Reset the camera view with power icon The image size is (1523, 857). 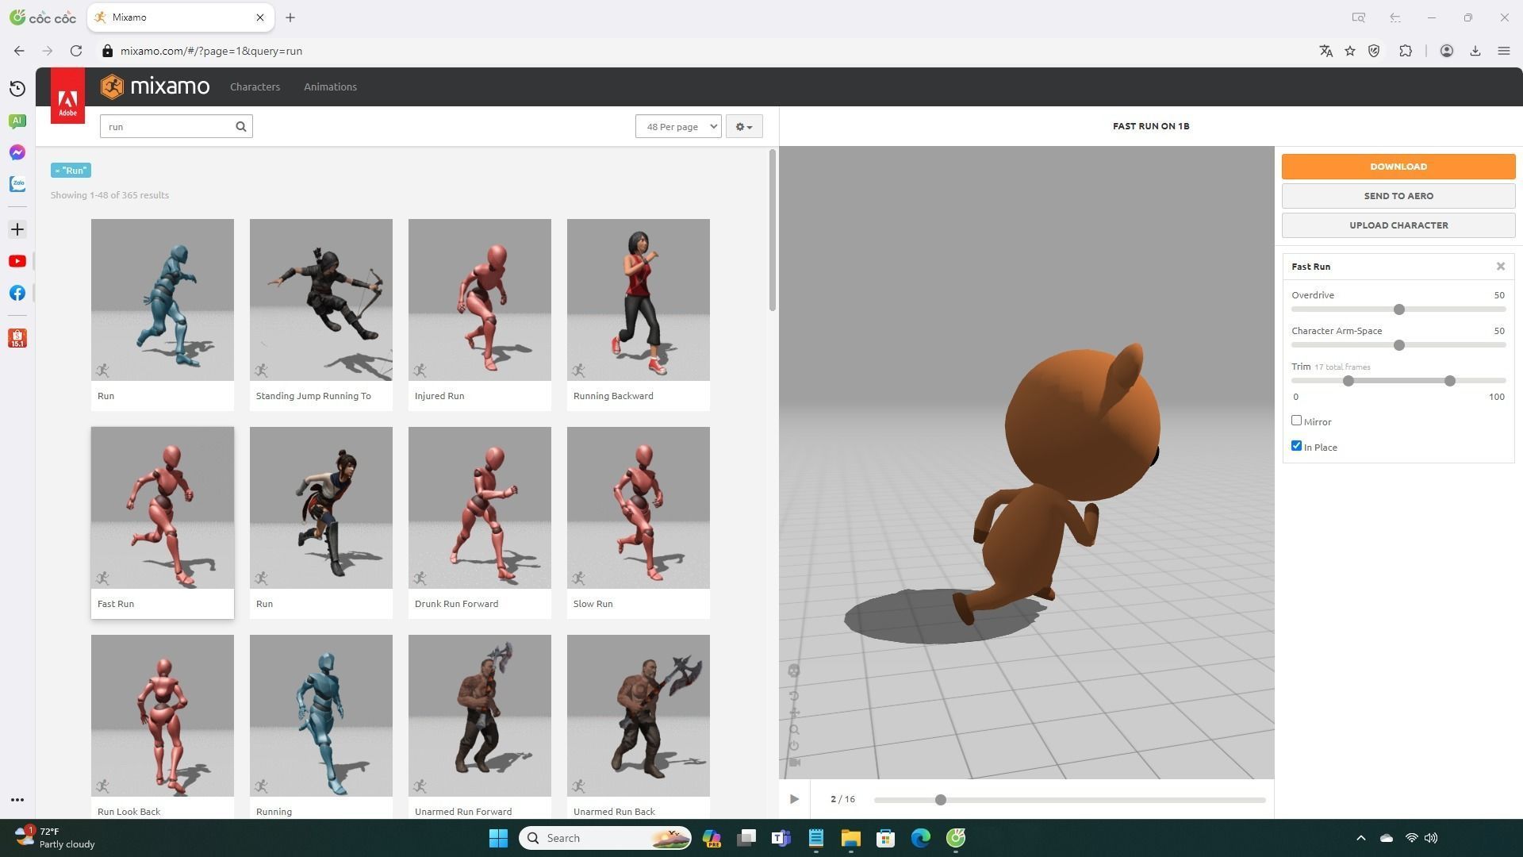[x=794, y=746]
